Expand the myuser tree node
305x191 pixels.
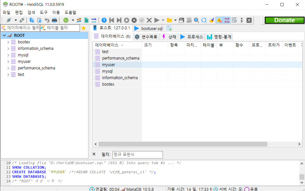(x=8, y=62)
